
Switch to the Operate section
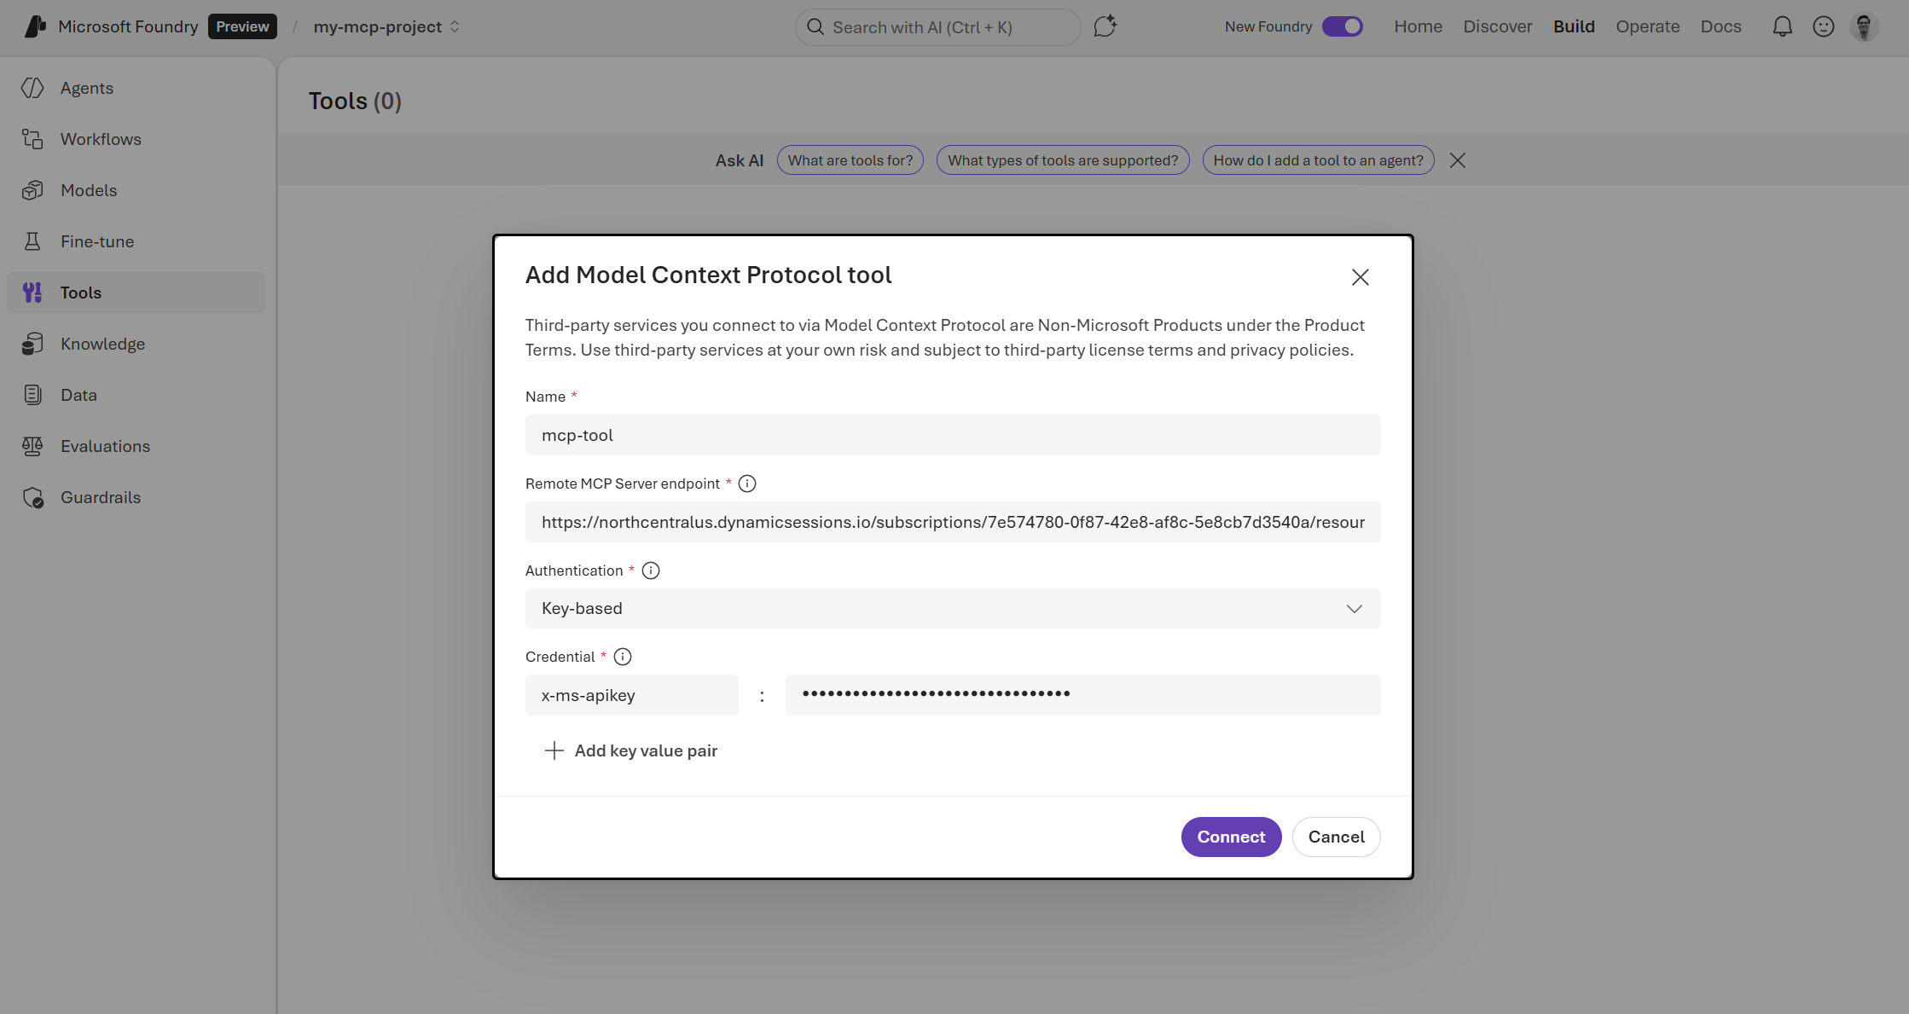pyautogui.click(x=1647, y=26)
